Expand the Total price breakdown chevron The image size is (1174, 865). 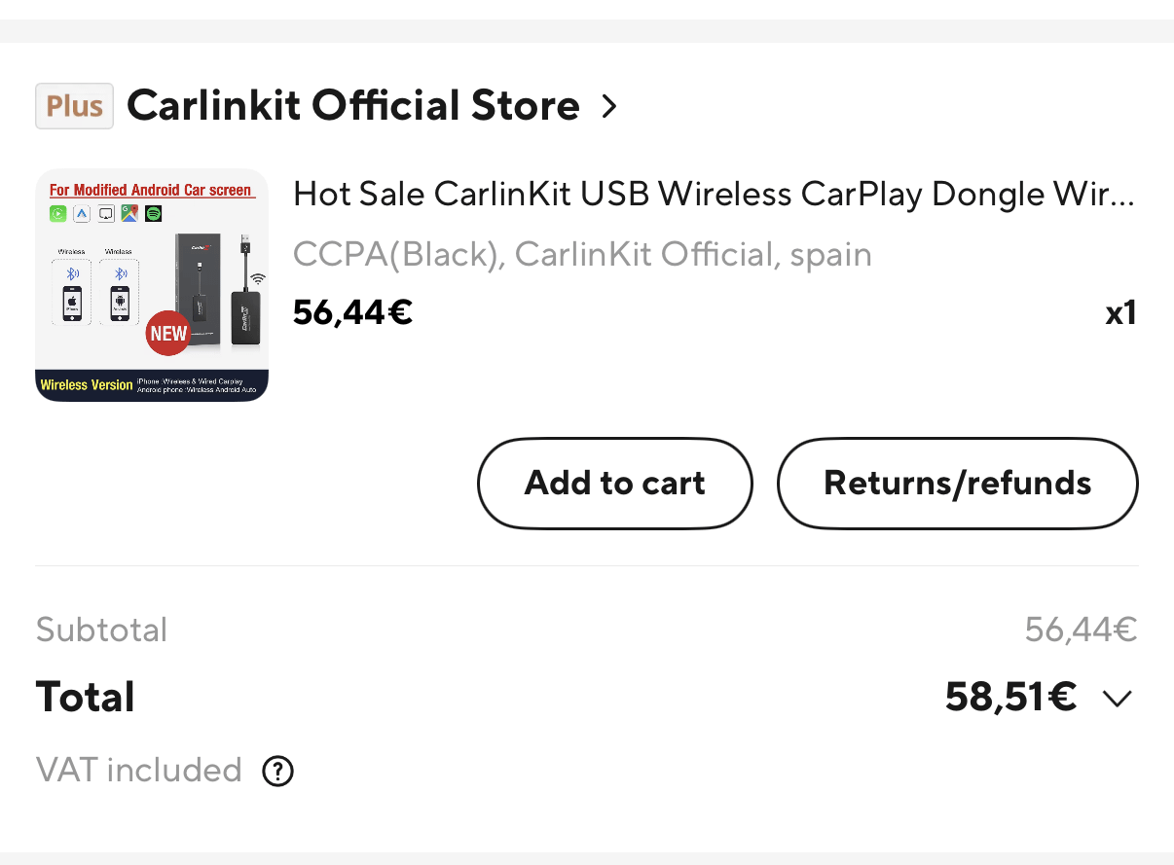[x=1117, y=699]
